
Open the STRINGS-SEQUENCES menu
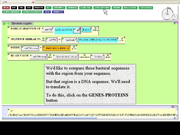point(32,12)
